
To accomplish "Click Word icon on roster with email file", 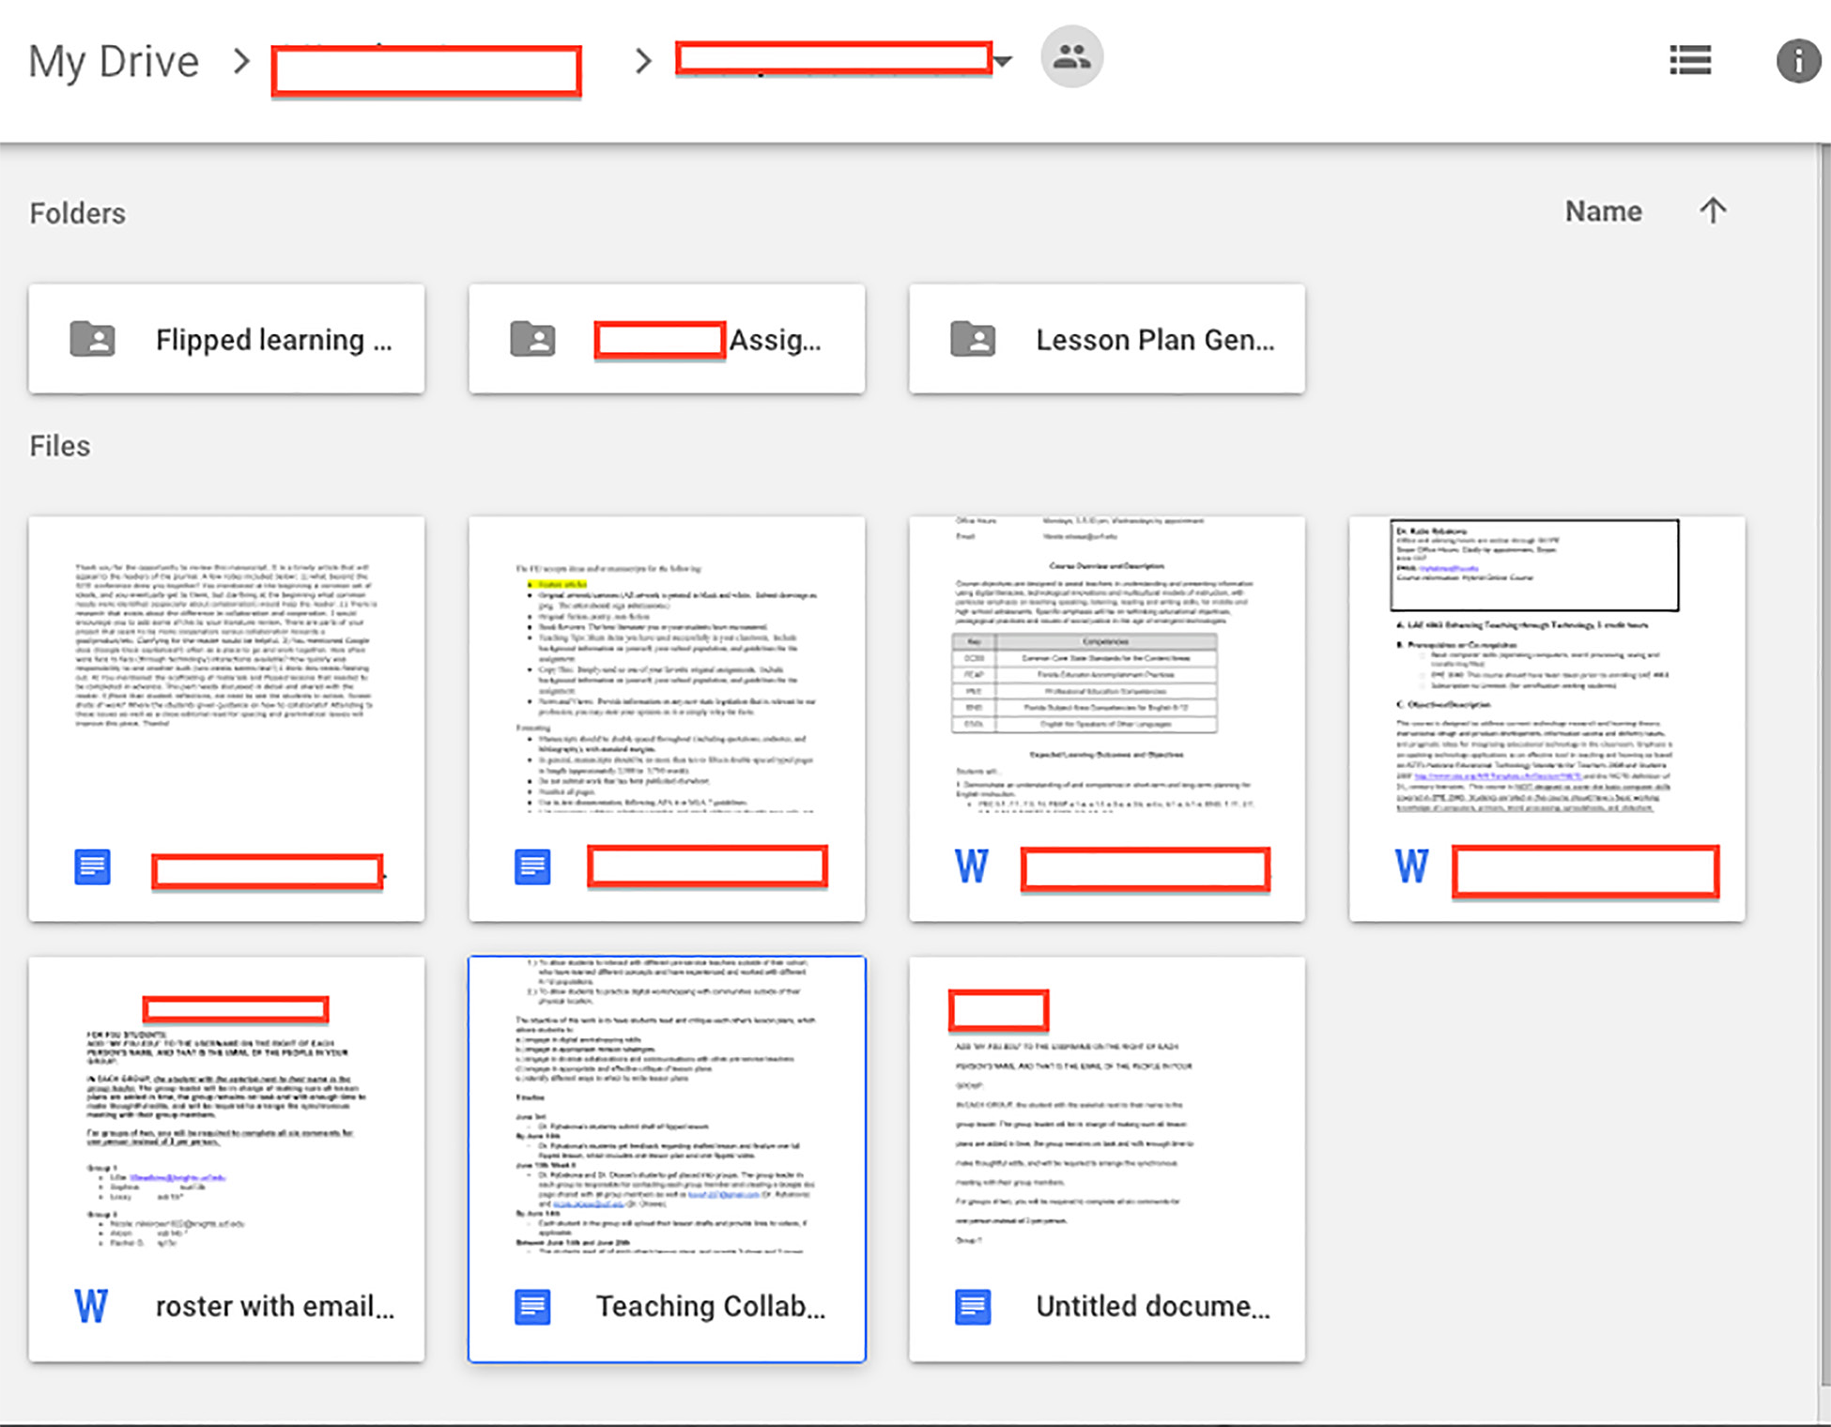I will click(x=91, y=1306).
